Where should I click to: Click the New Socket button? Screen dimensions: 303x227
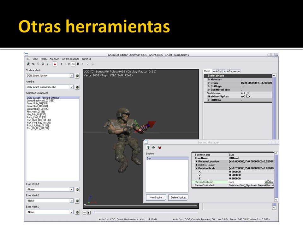(x=156, y=197)
